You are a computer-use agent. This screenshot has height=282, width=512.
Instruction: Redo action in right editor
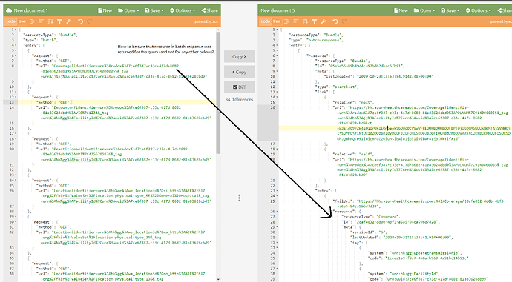tap(344, 21)
